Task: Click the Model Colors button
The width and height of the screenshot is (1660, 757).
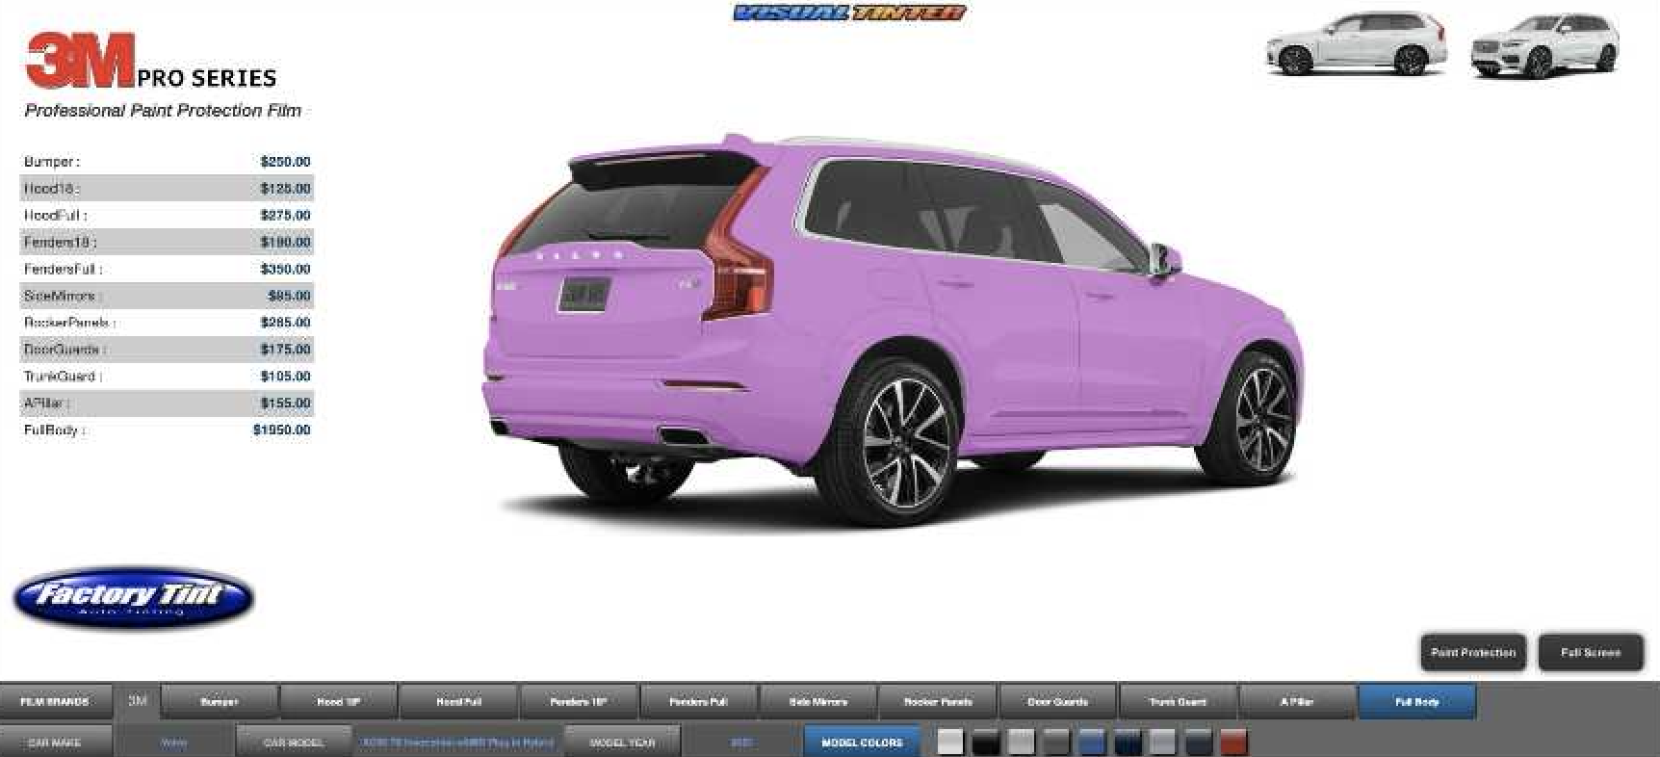Action: 863,743
